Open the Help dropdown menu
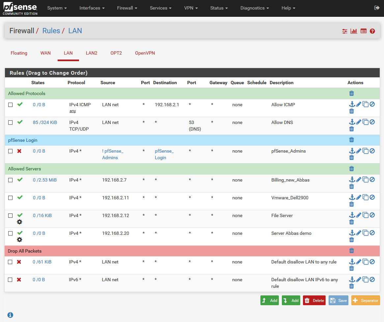 288,8
